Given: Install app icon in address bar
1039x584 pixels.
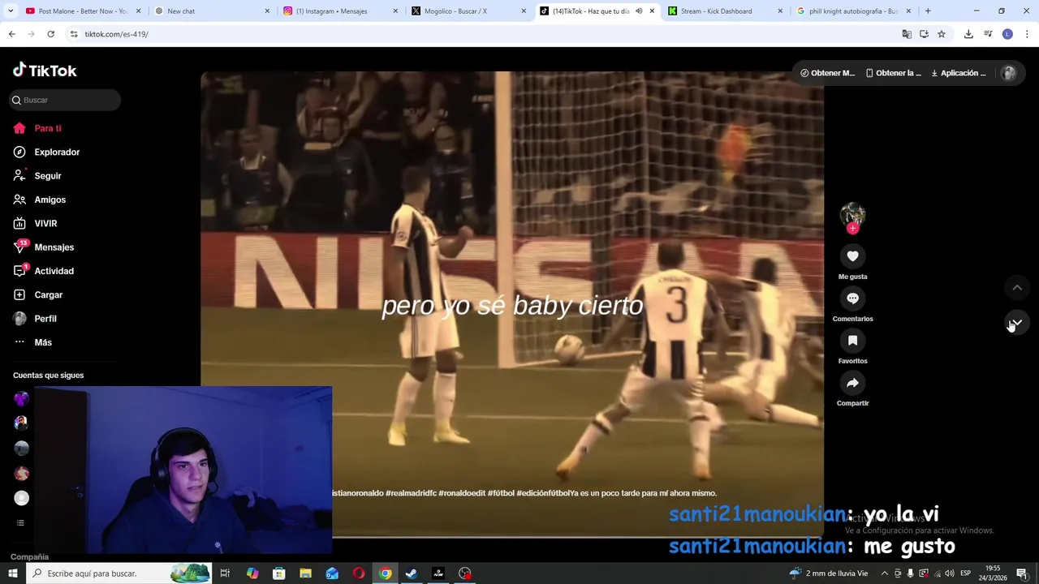Looking at the screenshot, I should click(x=924, y=34).
